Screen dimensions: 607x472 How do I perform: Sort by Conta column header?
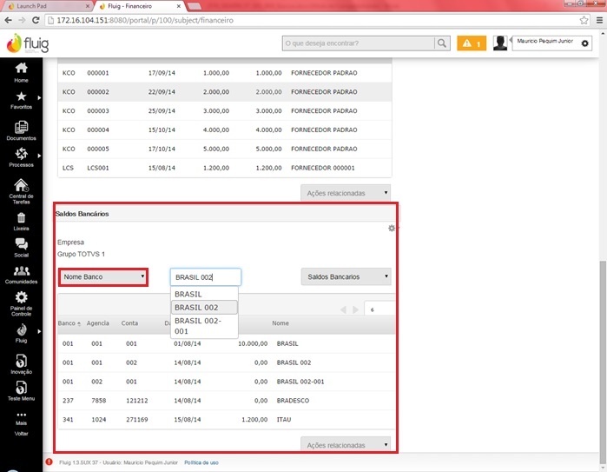[x=129, y=323]
